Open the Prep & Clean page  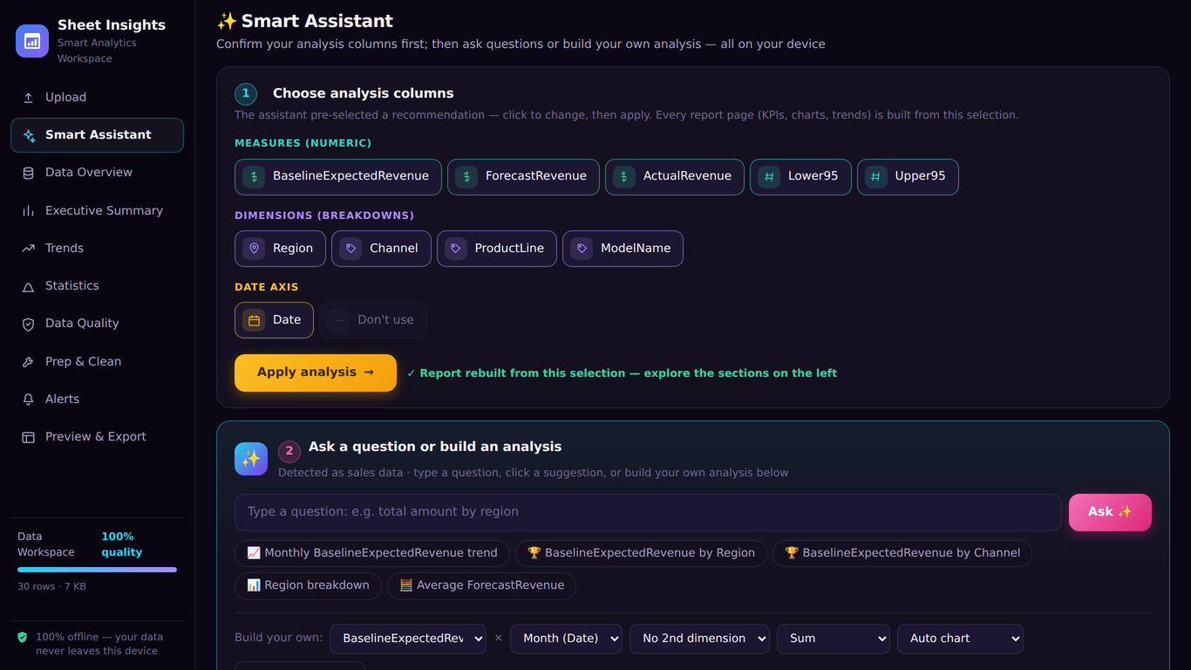click(97, 362)
